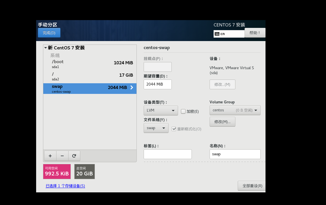Click the arrow chevron on the swap row

132,87
